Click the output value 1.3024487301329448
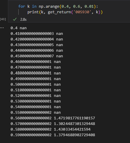 tap(74, 124)
